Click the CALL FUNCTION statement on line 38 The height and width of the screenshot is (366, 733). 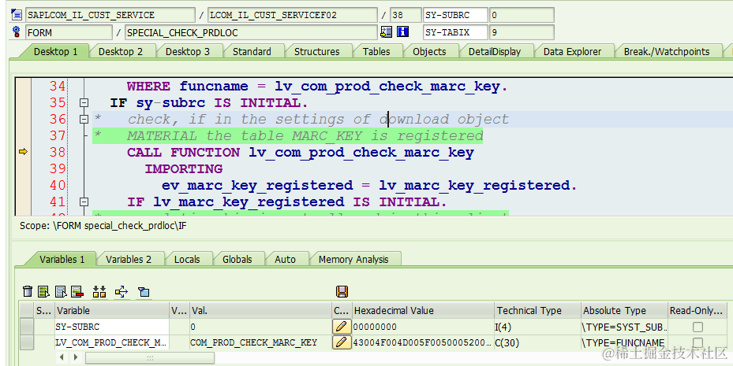[300, 153]
